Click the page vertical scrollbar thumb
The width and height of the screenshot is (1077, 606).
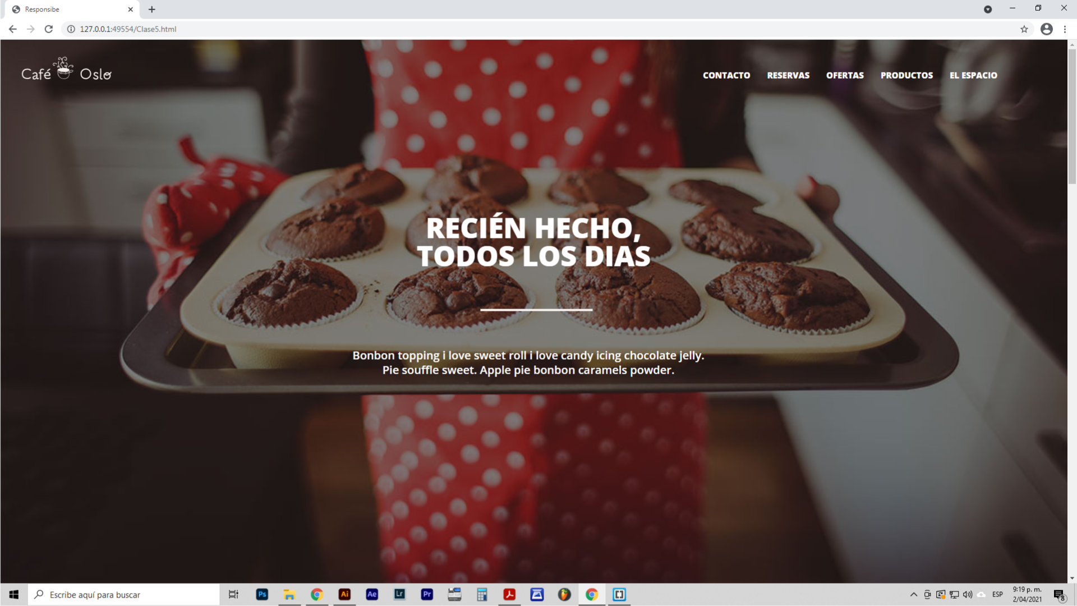[1072, 116]
